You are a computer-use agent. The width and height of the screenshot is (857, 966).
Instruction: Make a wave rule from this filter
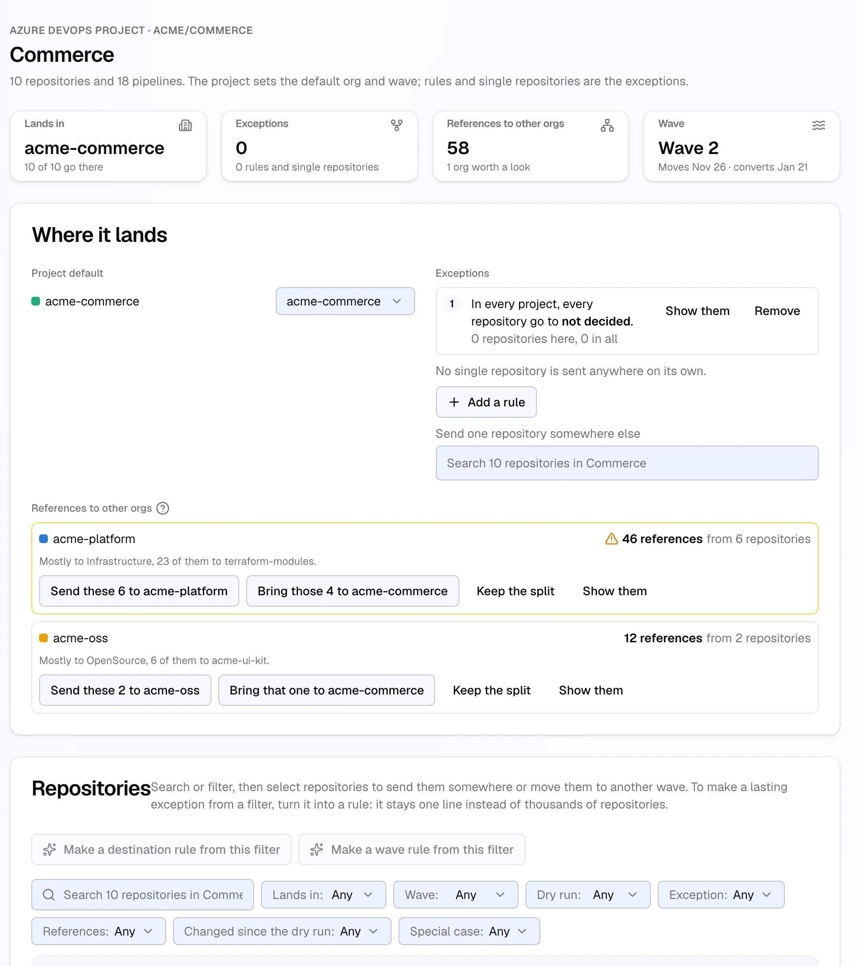pos(412,849)
